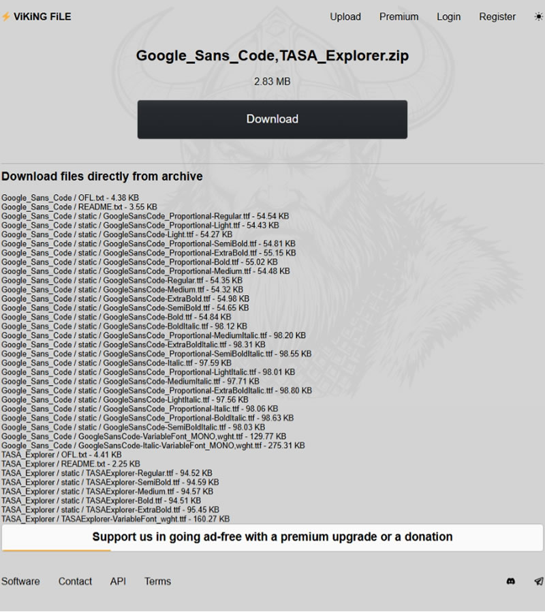The width and height of the screenshot is (545, 612).
Task: Download GoogleSansCode-ExtraBold.ttf
Action: tap(125, 299)
